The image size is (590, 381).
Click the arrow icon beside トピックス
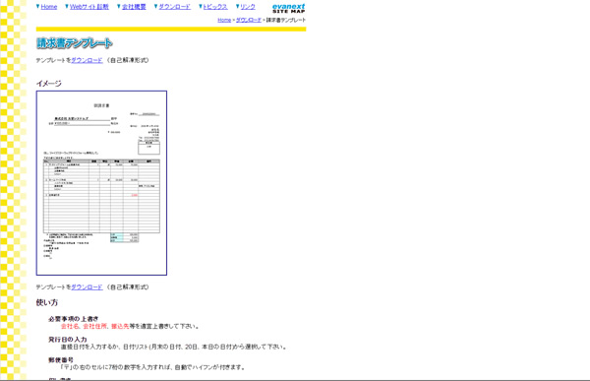coord(201,6)
